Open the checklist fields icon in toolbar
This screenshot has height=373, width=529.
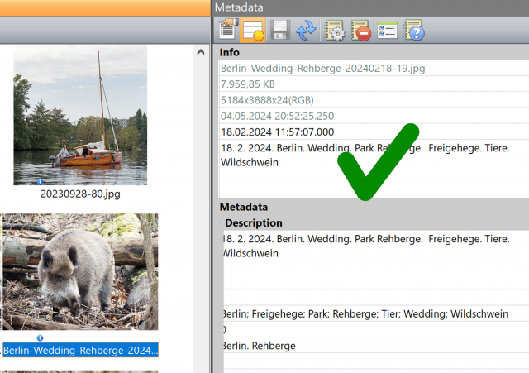[388, 30]
